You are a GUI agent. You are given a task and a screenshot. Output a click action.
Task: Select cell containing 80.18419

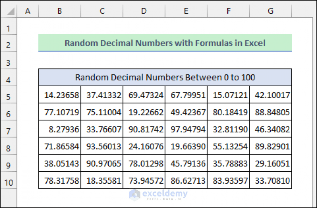point(229,112)
